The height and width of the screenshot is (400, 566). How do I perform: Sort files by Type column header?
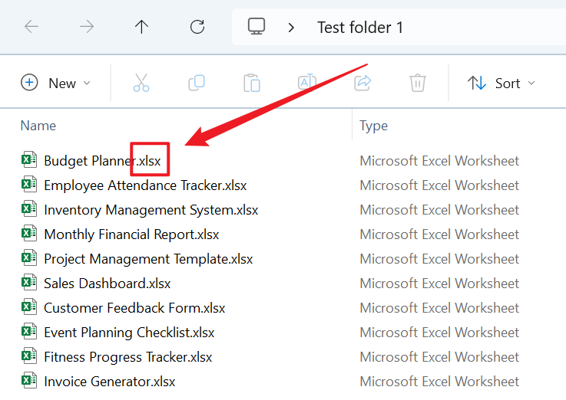[x=374, y=126]
